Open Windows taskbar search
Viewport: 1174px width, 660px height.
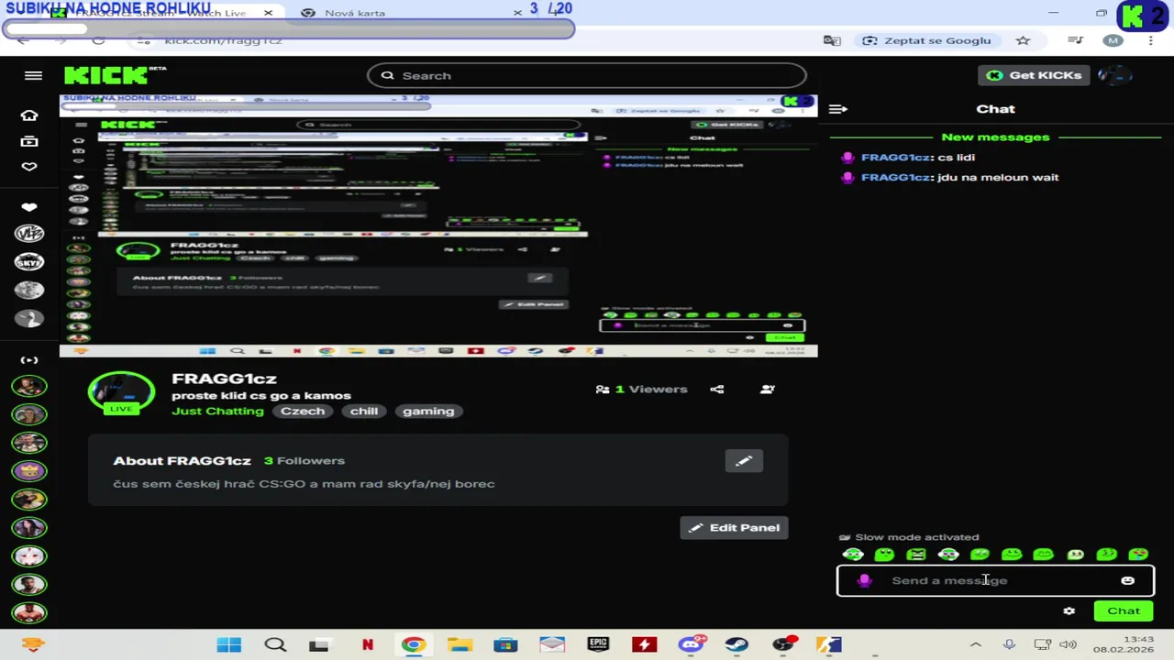coord(275,645)
